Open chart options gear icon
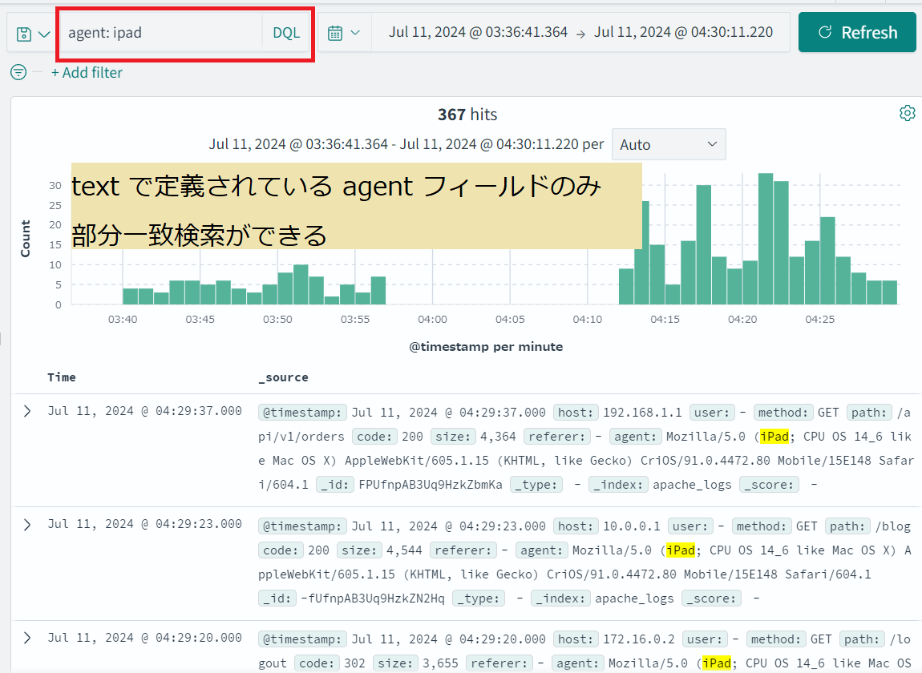This screenshot has height=673, width=922. [x=908, y=113]
